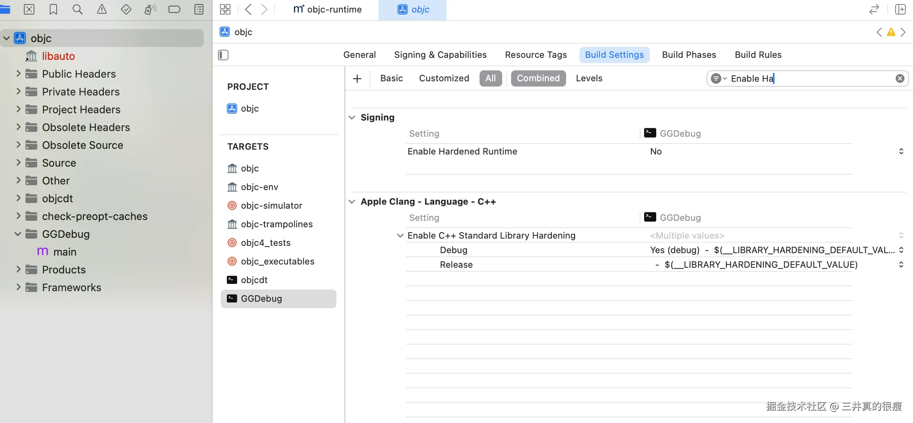Open Enable Hardened Runtime value popup
Viewport: 913px width, 423px height.
tap(901, 151)
